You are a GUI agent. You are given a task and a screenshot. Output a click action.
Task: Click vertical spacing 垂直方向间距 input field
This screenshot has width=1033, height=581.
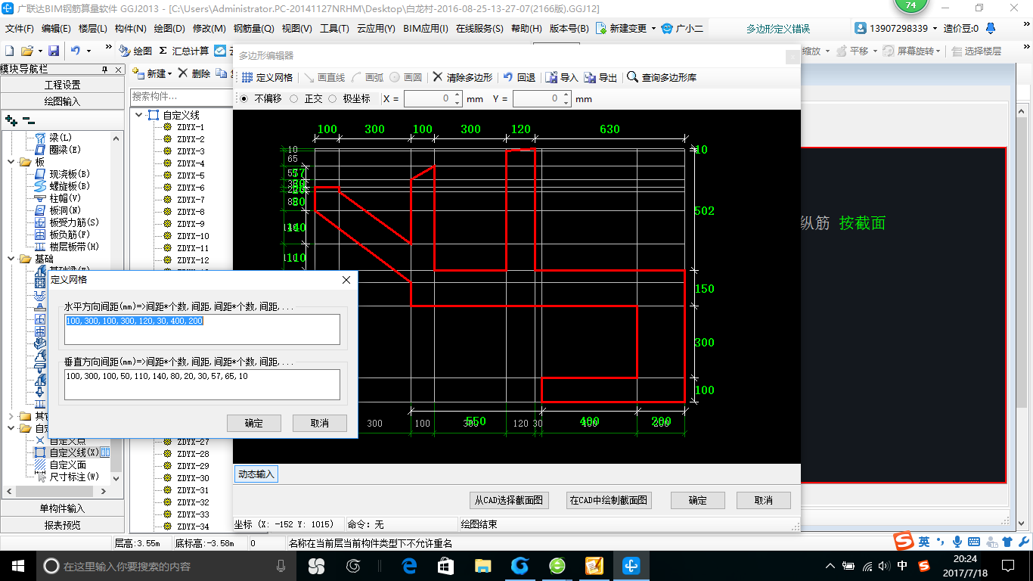pos(202,384)
